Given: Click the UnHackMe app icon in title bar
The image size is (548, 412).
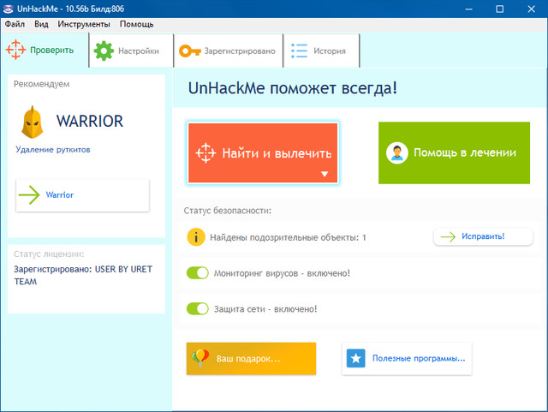Looking at the screenshot, I should pos(9,9).
